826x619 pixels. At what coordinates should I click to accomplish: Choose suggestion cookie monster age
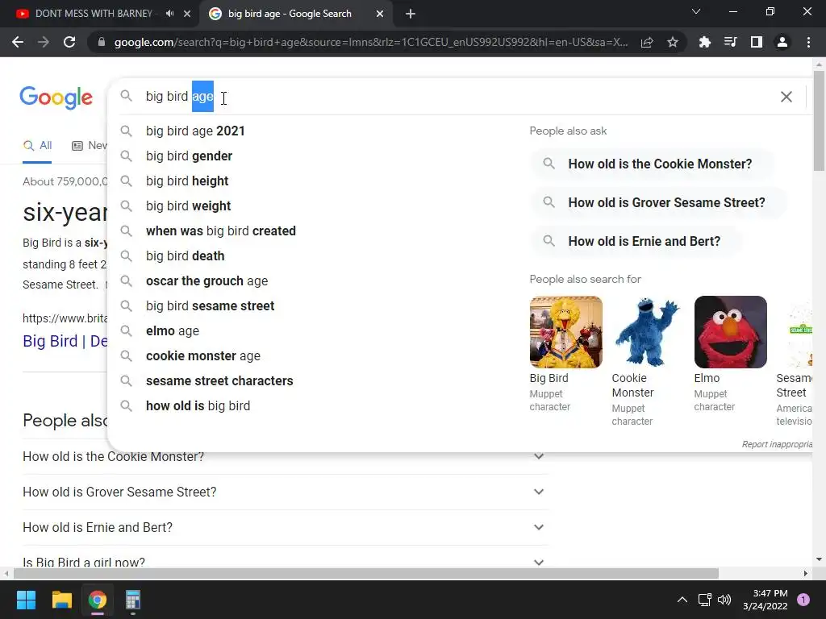(202, 355)
